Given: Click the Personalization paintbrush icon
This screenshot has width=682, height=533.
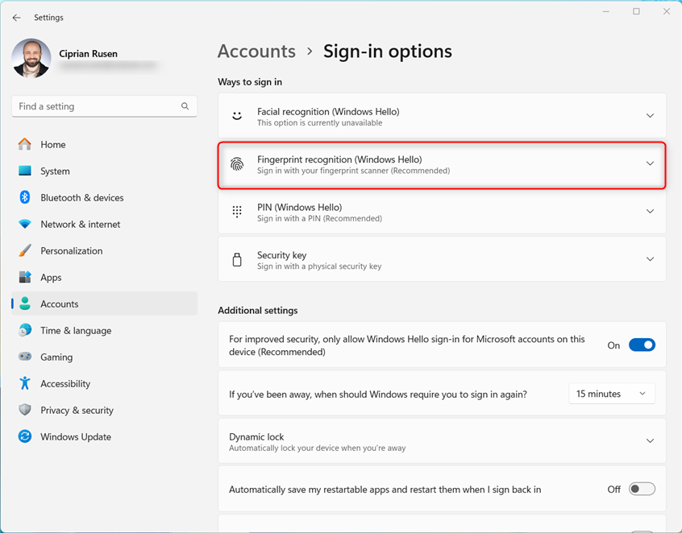Looking at the screenshot, I should [x=25, y=250].
